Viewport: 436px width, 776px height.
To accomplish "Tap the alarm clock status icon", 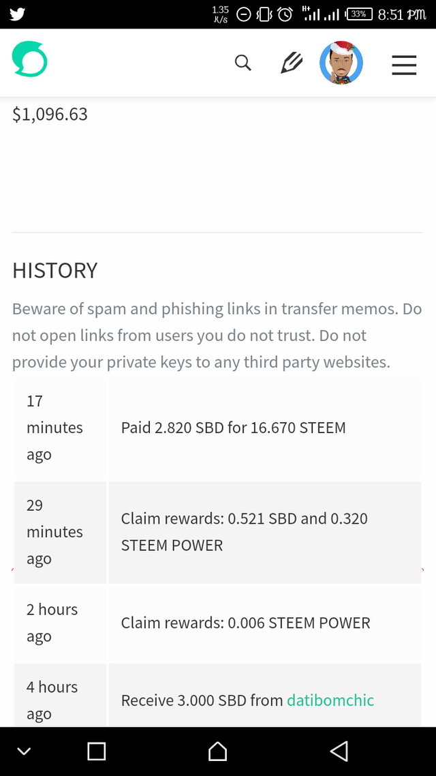I will [285, 14].
